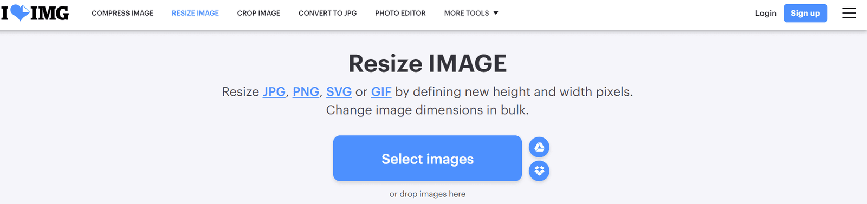Click the 'or drop images here' text
Screen dimensions: 867x204
[428, 194]
